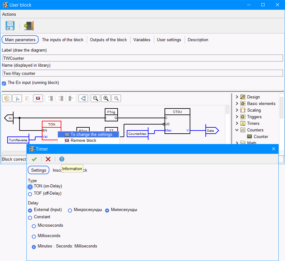285x261 pixels.
Task: Click the exit door icon
Action: [x=29, y=25]
